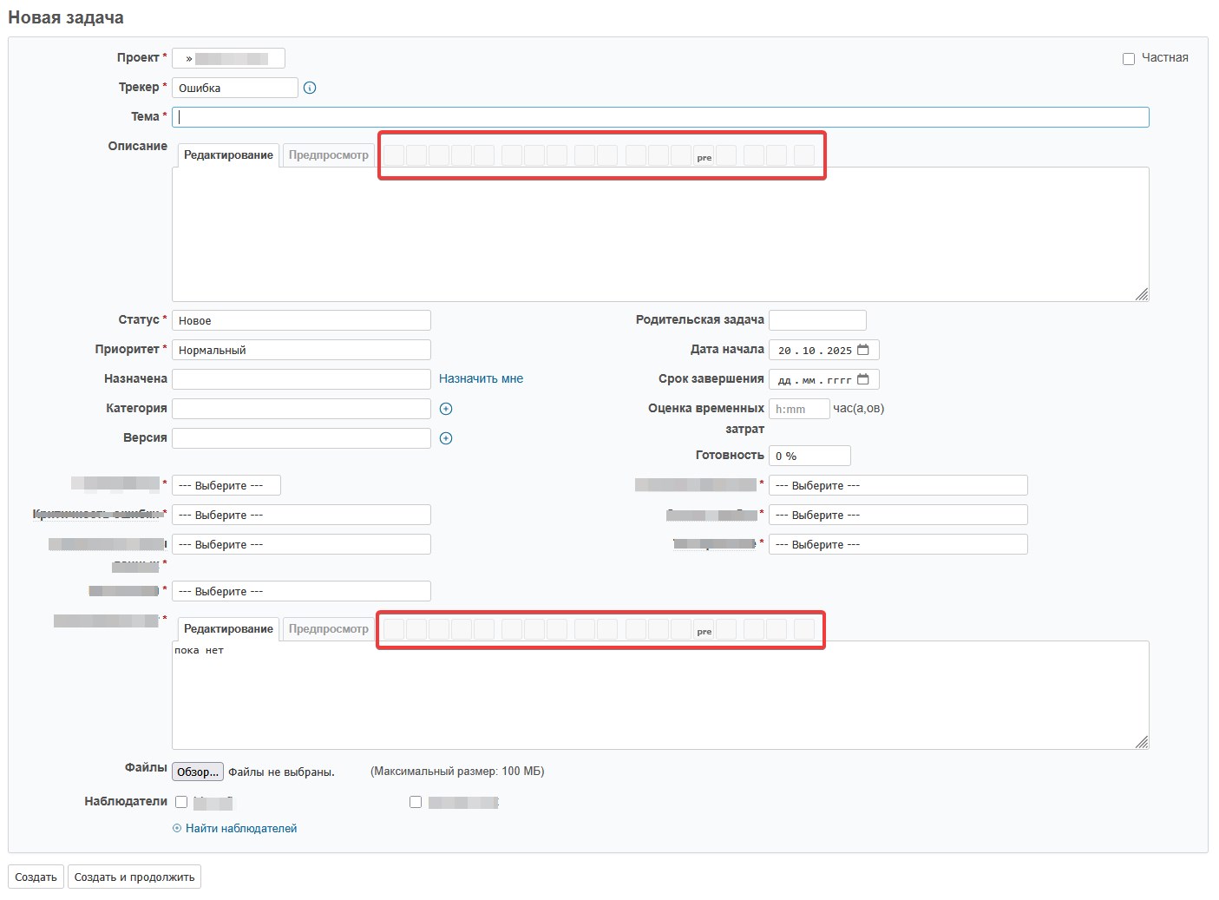The width and height of the screenshot is (1219, 900).
Task: Open the Статус dropdown showing Новое
Action: (x=301, y=320)
